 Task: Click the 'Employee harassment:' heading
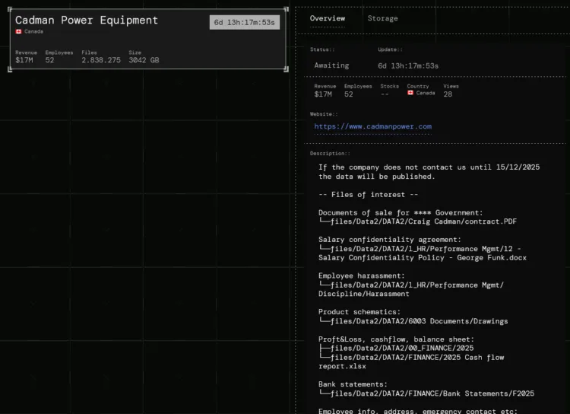361,276
